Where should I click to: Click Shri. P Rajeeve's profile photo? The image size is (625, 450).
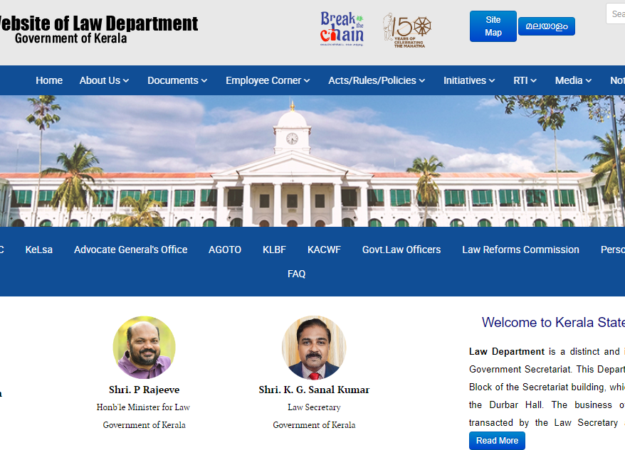(x=144, y=348)
